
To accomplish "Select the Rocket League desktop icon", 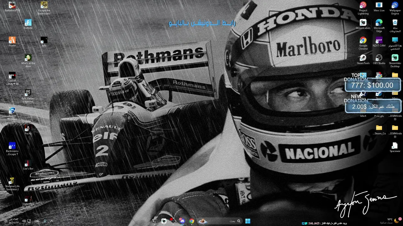I will pos(12,114).
